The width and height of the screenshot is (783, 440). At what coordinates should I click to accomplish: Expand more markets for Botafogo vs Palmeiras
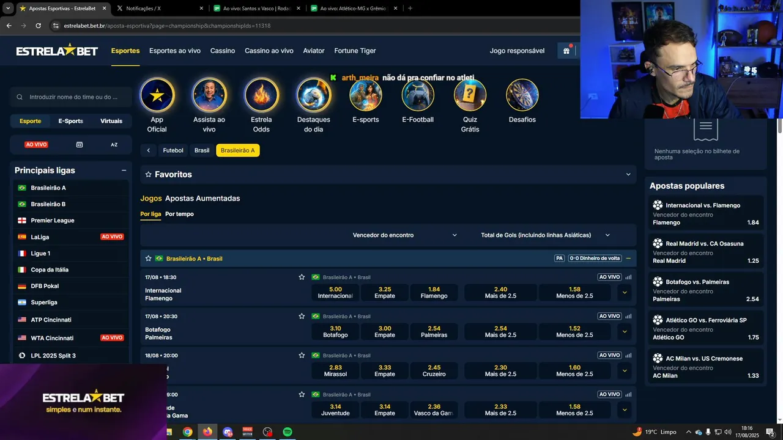coord(625,332)
